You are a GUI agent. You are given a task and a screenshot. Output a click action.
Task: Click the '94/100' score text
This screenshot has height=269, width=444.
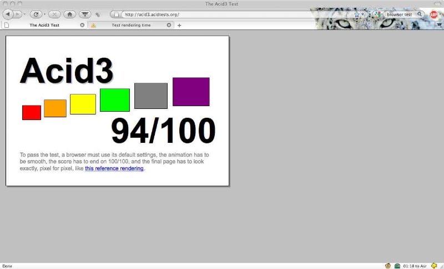pos(163,131)
